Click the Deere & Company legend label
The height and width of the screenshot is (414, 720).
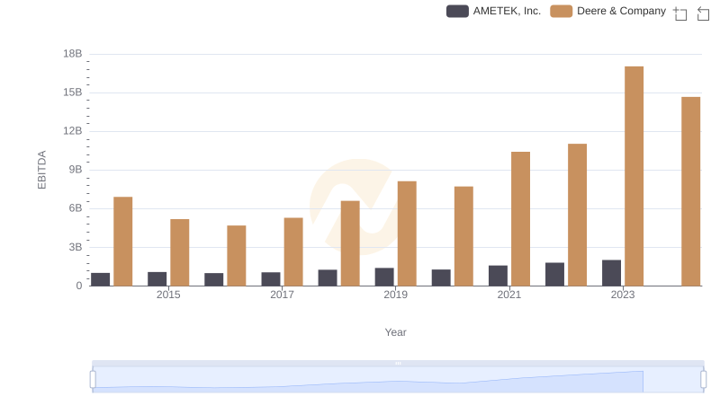pos(621,11)
